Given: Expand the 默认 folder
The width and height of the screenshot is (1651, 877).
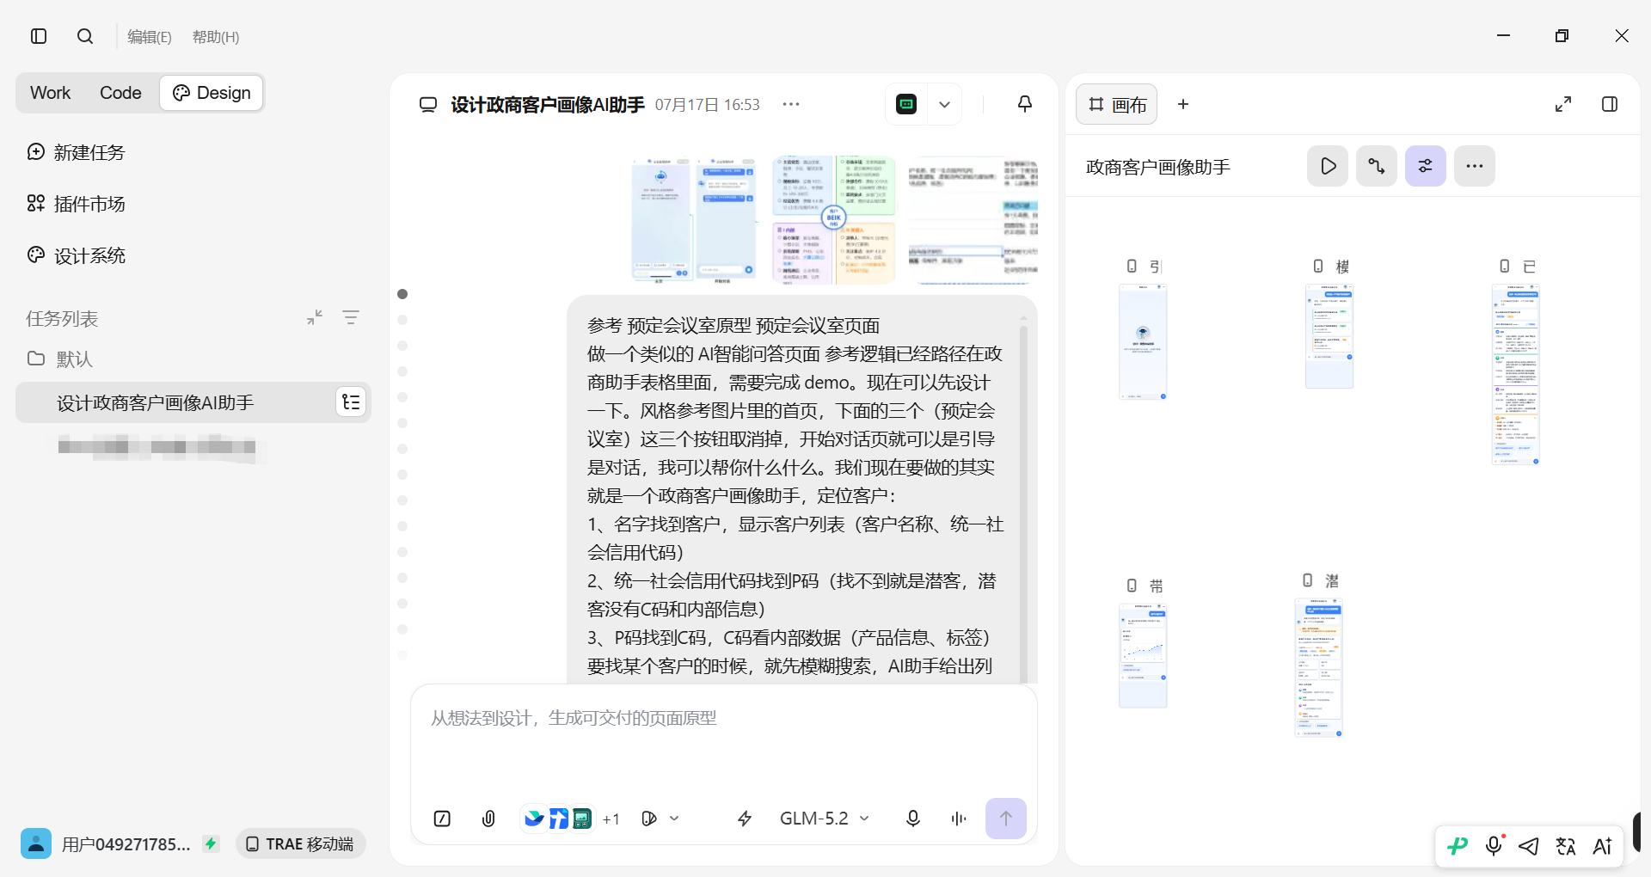Looking at the screenshot, I should pos(60,359).
